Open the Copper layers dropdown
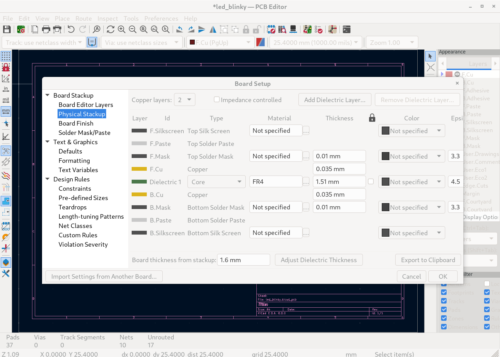The width and height of the screenshot is (500, 357). (185, 100)
